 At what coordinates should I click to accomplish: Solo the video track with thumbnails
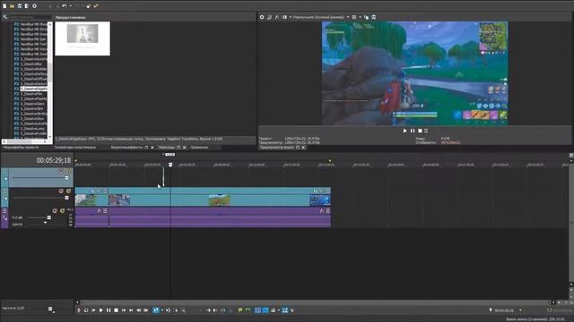pyautogui.click(x=68, y=191)
